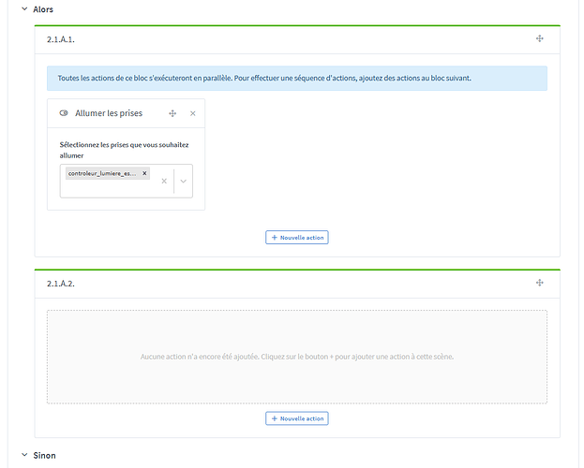This screenshot has width=584, height=468.
Task: Remove the controleur_lumiere tag with its x
Action: point(144,174)
